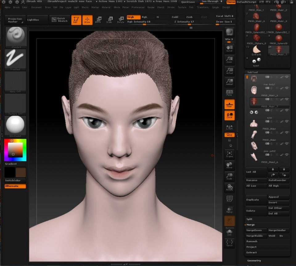Open the Standard brush selector
Screen dimensions: 296x266
point(16,37)
